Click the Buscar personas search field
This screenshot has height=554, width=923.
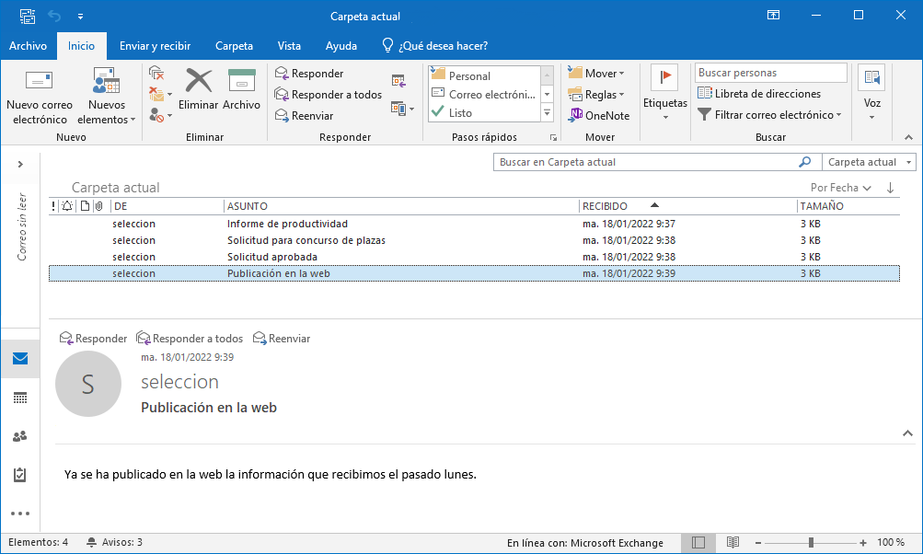pyautogui.click(x=770, y=73)
